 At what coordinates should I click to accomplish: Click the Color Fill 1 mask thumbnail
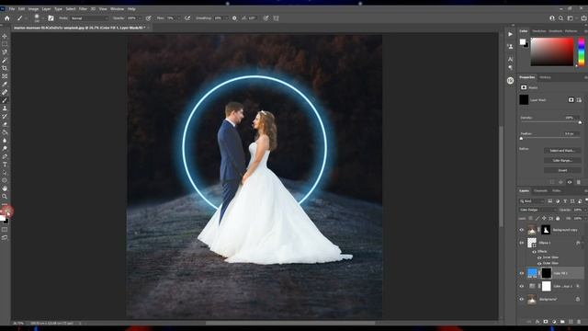coord(547,273)
